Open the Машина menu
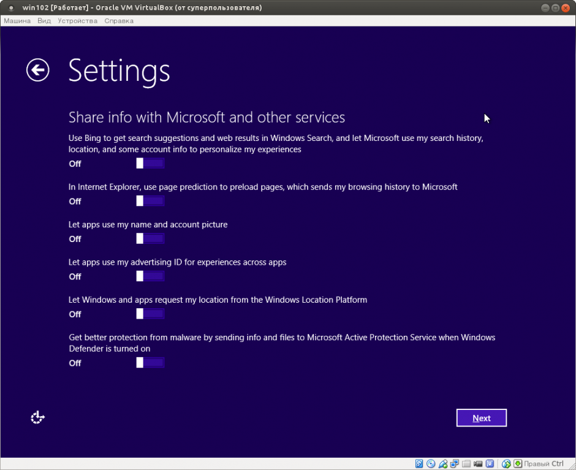 [x=18, y=21]
